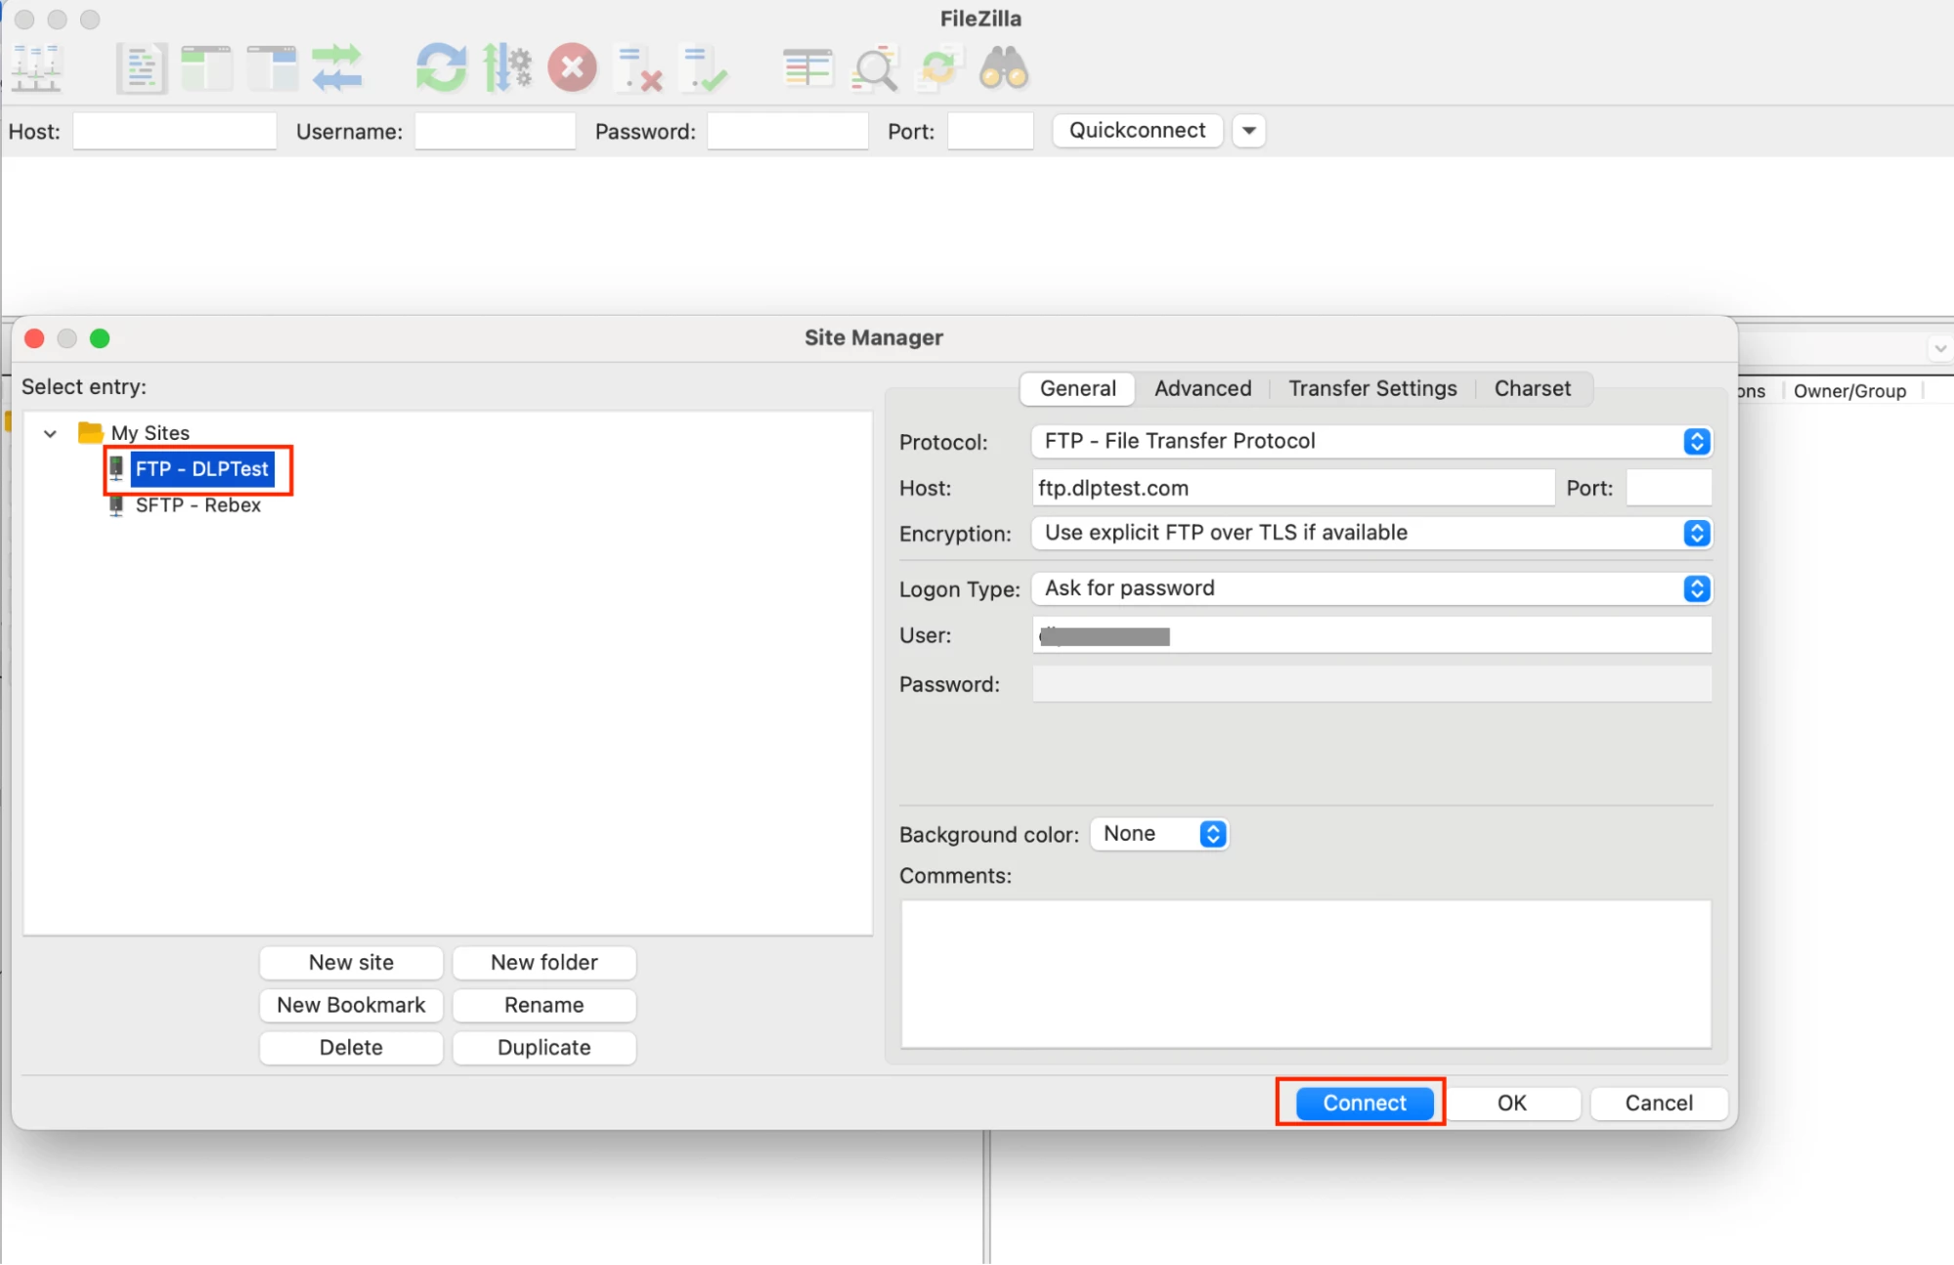Open Site Manager toolbar icon
Image resolution: width=1954 pixels, height=1265 pixels.
(x=37, y=68)
